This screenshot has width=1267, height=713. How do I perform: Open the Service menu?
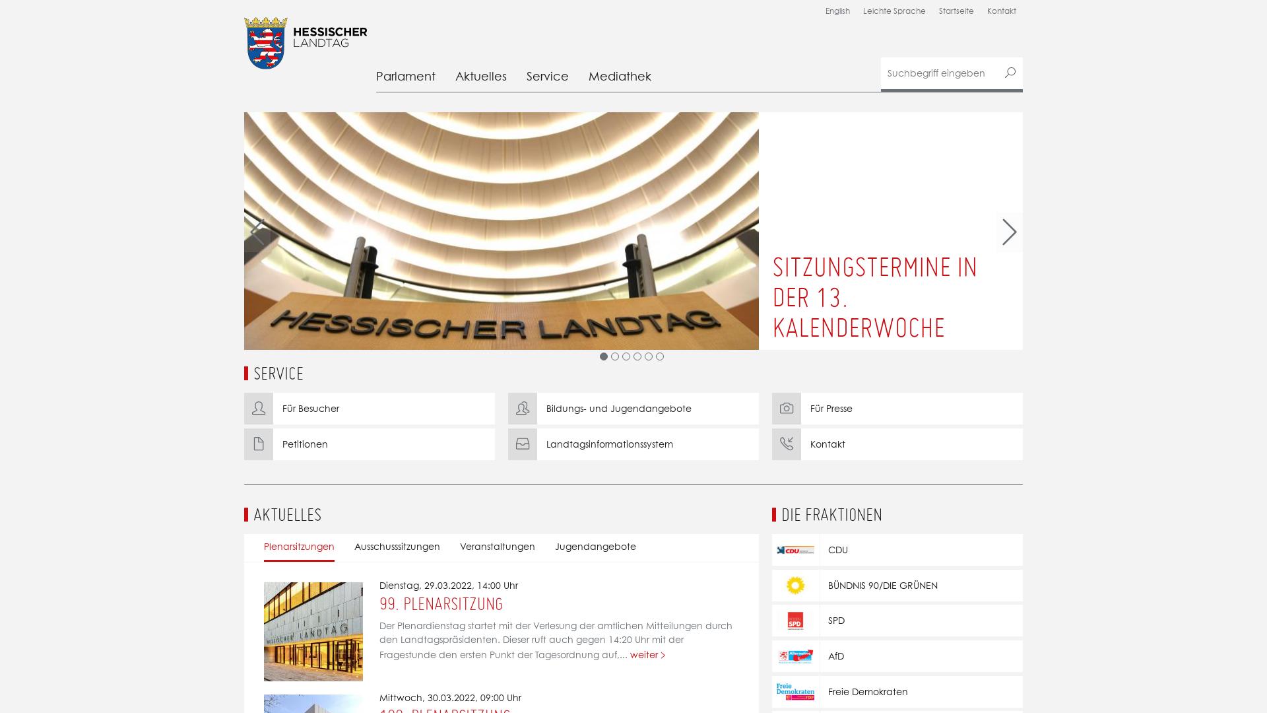(548, 77)
